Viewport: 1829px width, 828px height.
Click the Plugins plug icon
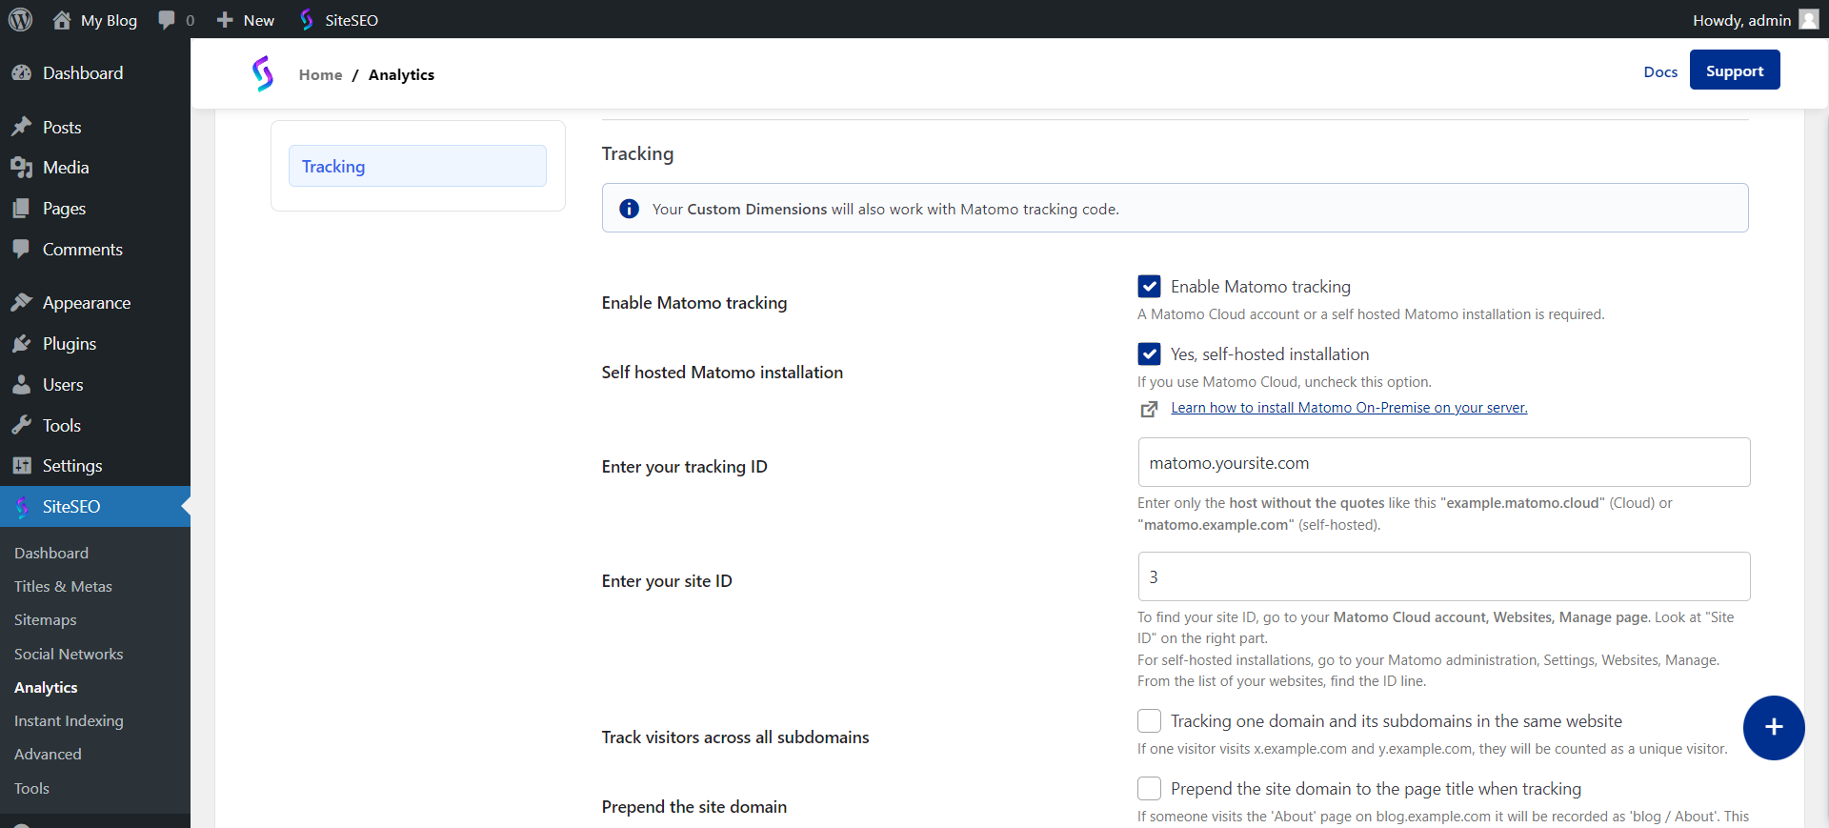click(22, 343)
